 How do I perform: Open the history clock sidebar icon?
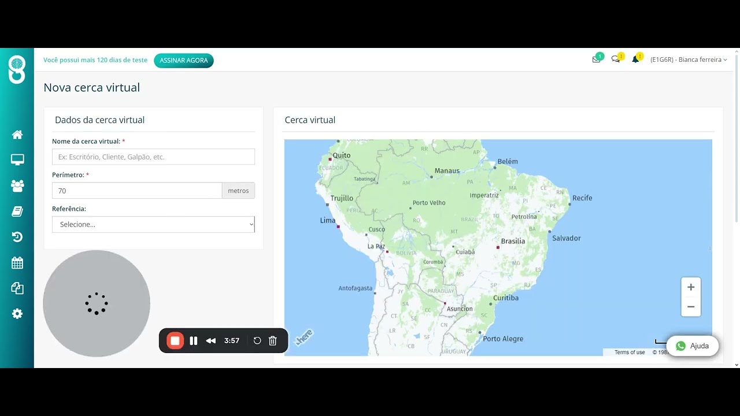tap(17, 237)
